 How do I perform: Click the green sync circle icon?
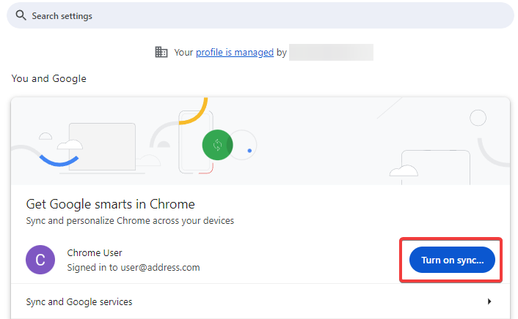coord(217,144)
